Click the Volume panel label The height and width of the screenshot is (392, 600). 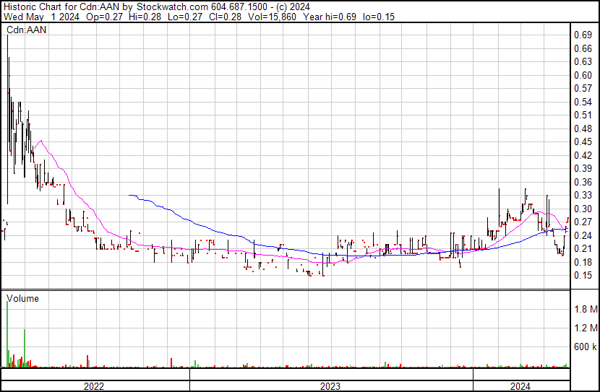point(23,298)
